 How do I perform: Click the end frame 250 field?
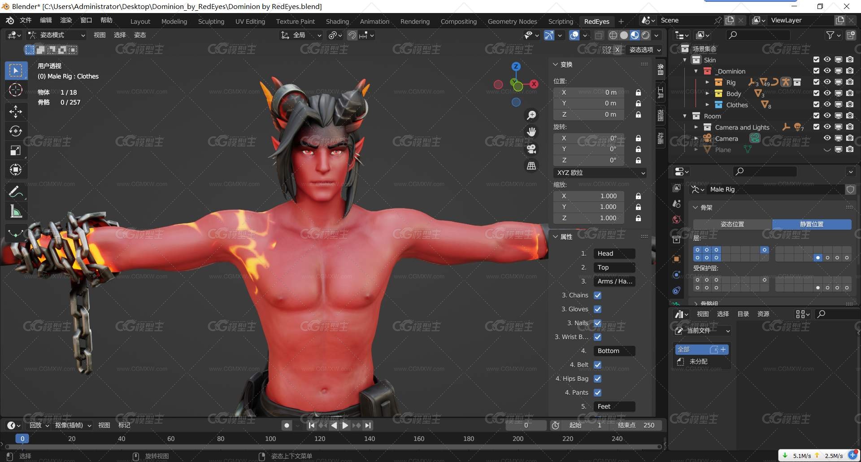[636, 425]
